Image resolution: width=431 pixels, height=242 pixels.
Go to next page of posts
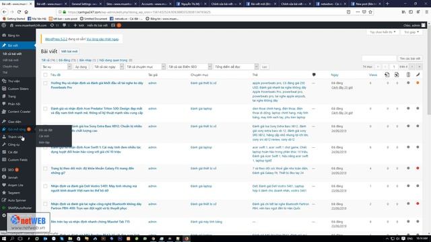412,67
